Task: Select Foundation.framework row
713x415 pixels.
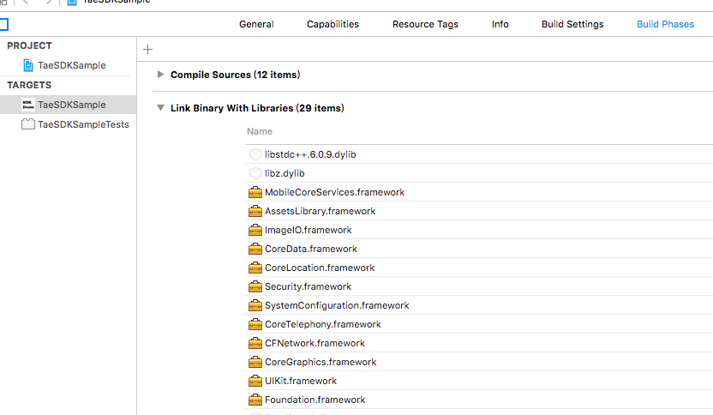Action: 479,400
